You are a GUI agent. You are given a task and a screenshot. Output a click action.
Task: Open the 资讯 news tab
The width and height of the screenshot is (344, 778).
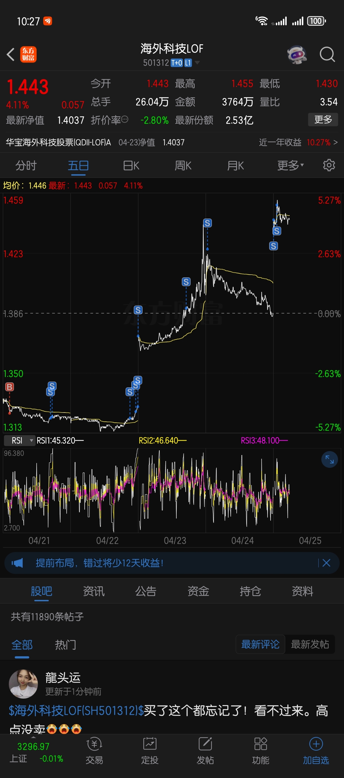pos(94,591)
